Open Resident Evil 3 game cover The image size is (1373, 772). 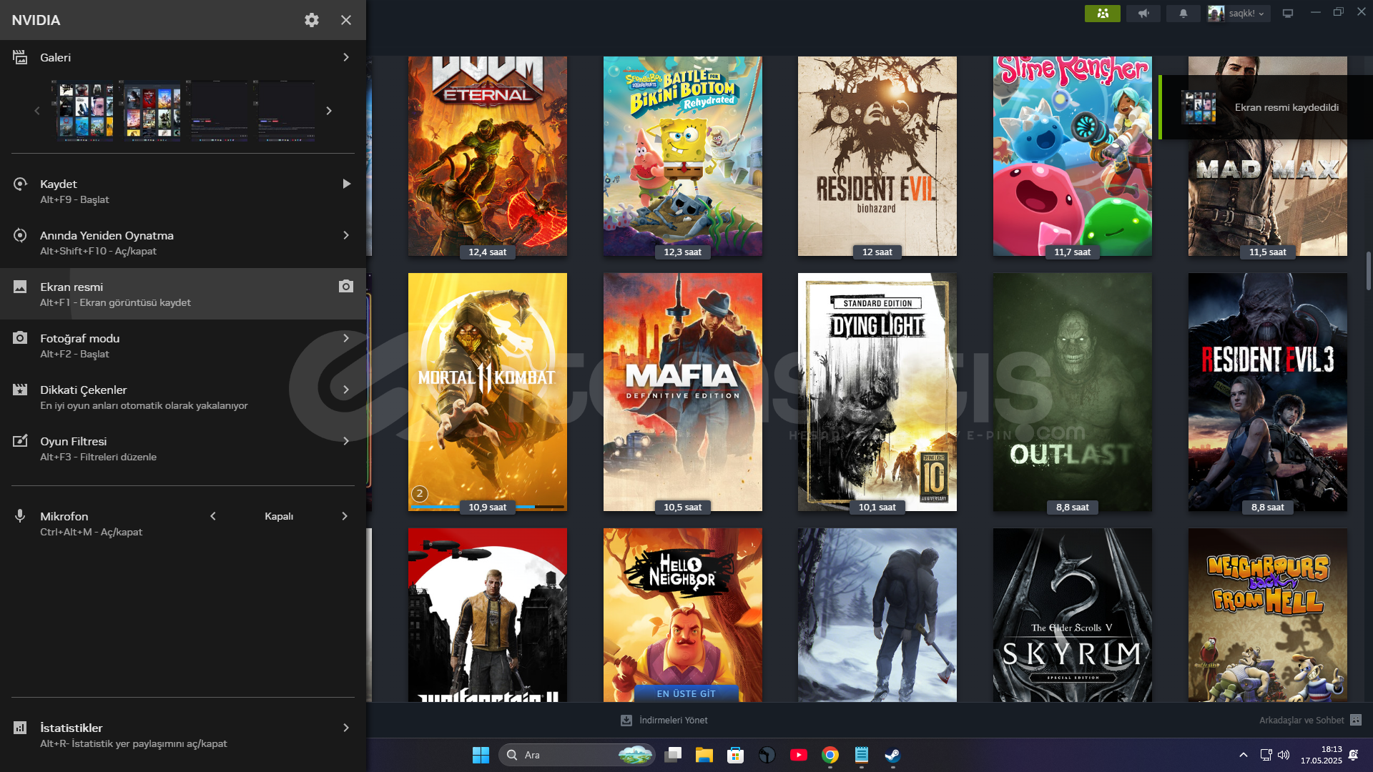pos(1268,392)
